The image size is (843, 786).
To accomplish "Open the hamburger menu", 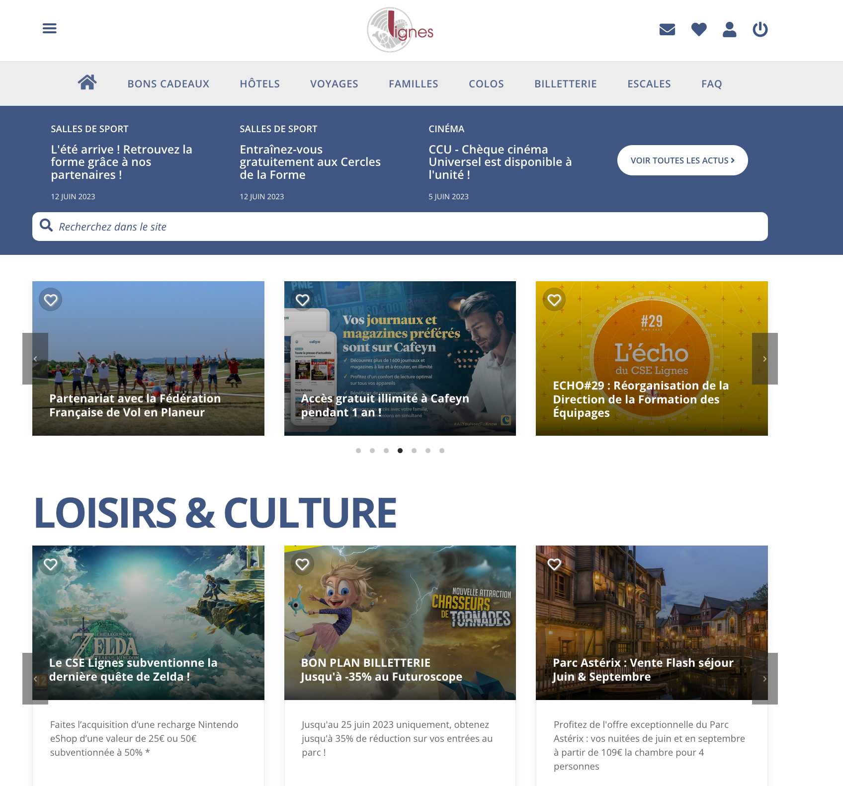I will [50, 28].
